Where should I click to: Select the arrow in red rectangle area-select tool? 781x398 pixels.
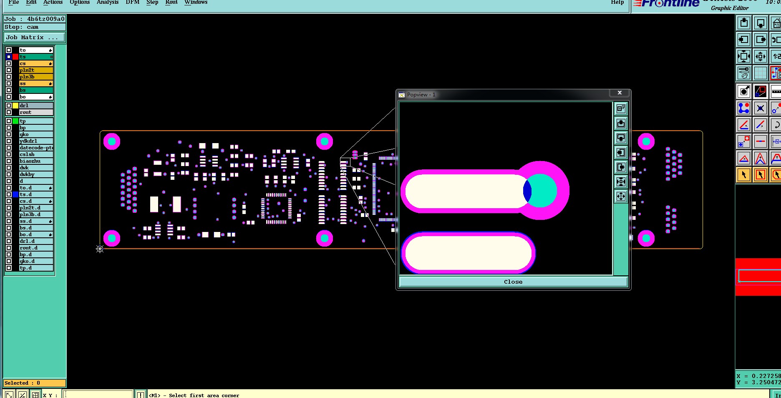pyautogui.click(x=761, y=175)
